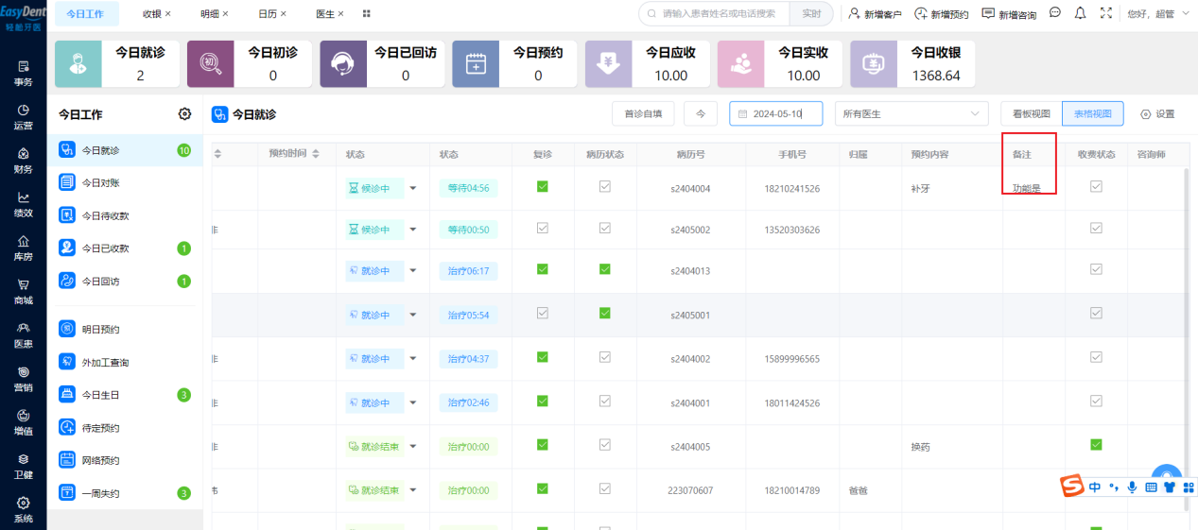This screenshot has height=530, width=1198.
Task: Toggle 病历状态 checkbox for record s2404004
Action: pyautogui.click(x=605, y=187)
